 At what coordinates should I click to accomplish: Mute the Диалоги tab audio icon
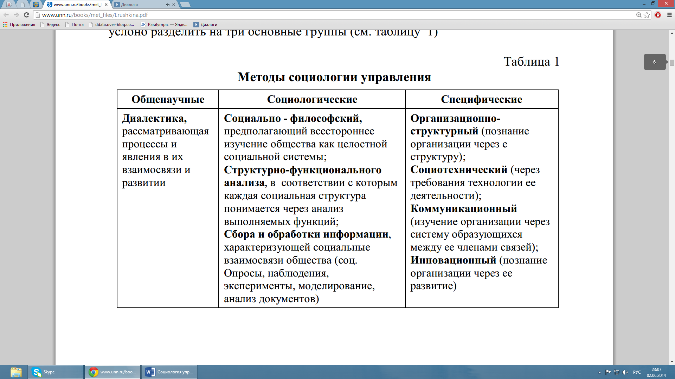coord(168,5)
